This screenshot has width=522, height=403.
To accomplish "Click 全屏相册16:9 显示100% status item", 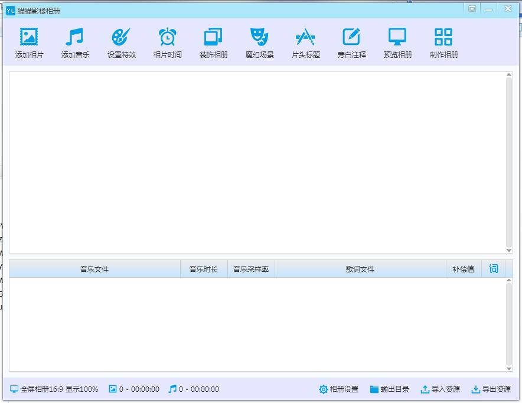I will tap(54, 389).
